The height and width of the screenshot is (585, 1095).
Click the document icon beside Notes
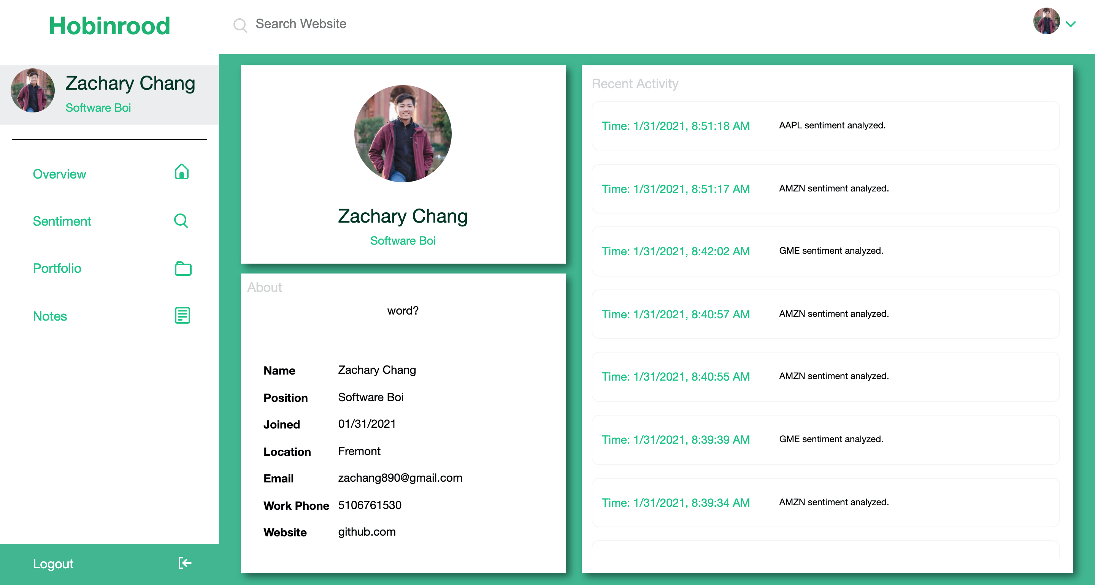tap(182, 315)
